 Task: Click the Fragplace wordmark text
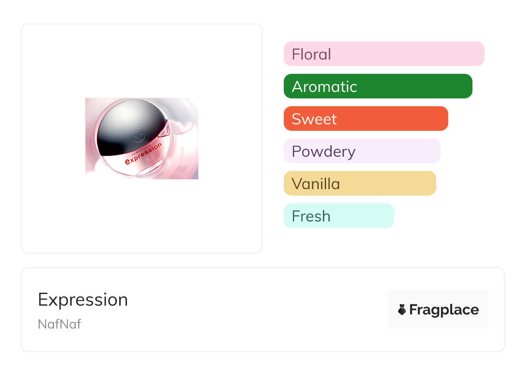pyautogui.click(x=444, y=310)
